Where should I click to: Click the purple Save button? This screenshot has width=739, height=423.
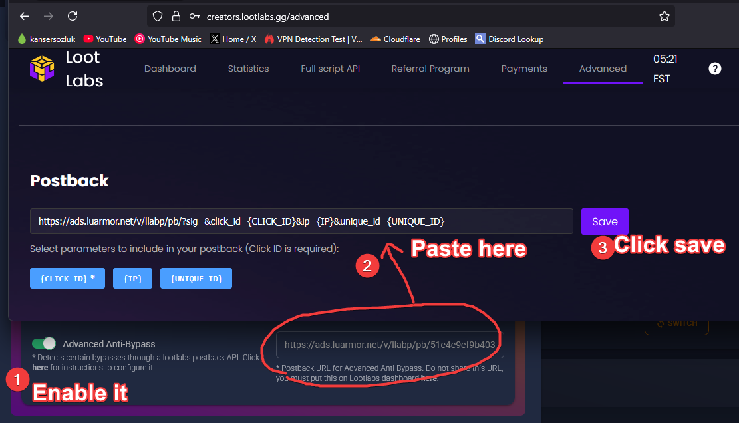pos(605,221)
